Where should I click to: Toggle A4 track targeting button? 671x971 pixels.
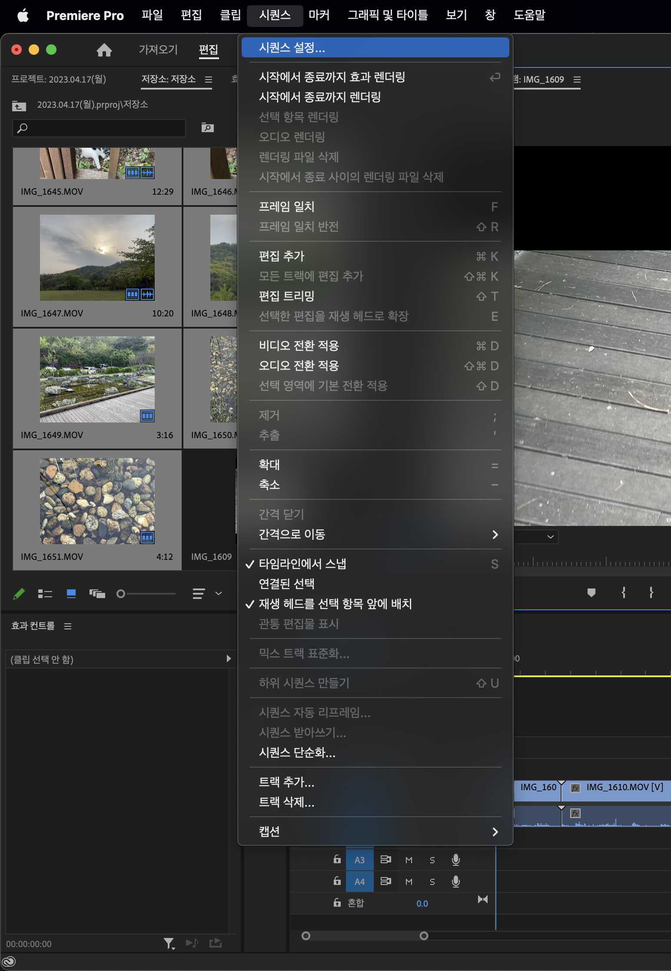point(360,881)
